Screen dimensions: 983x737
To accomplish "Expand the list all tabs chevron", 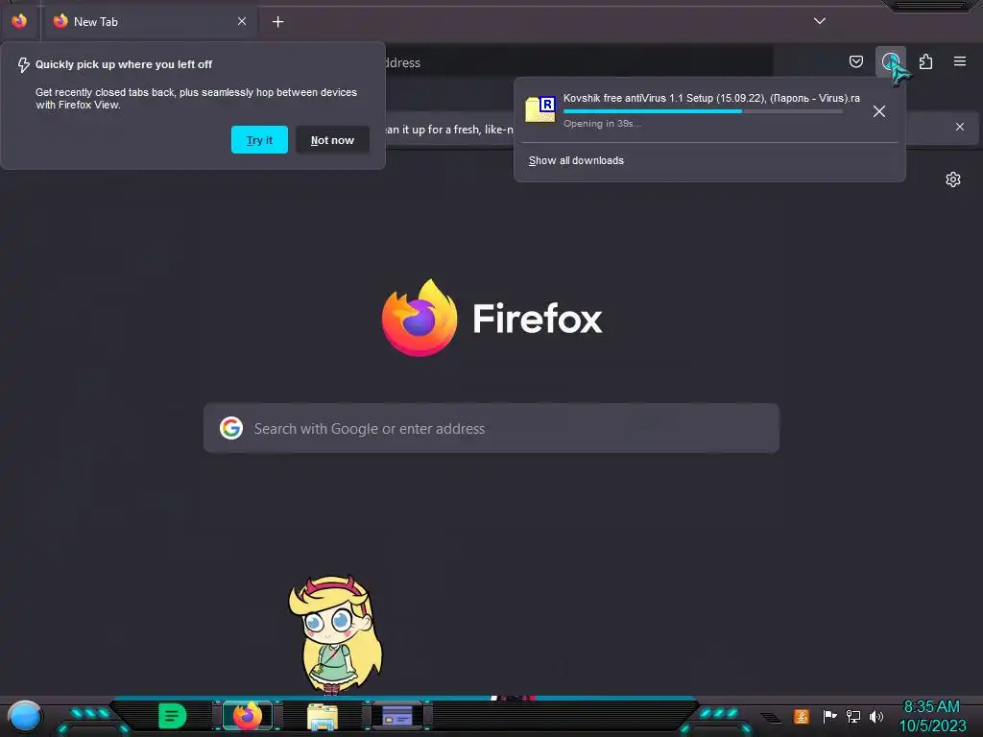I will click(820, 21).
